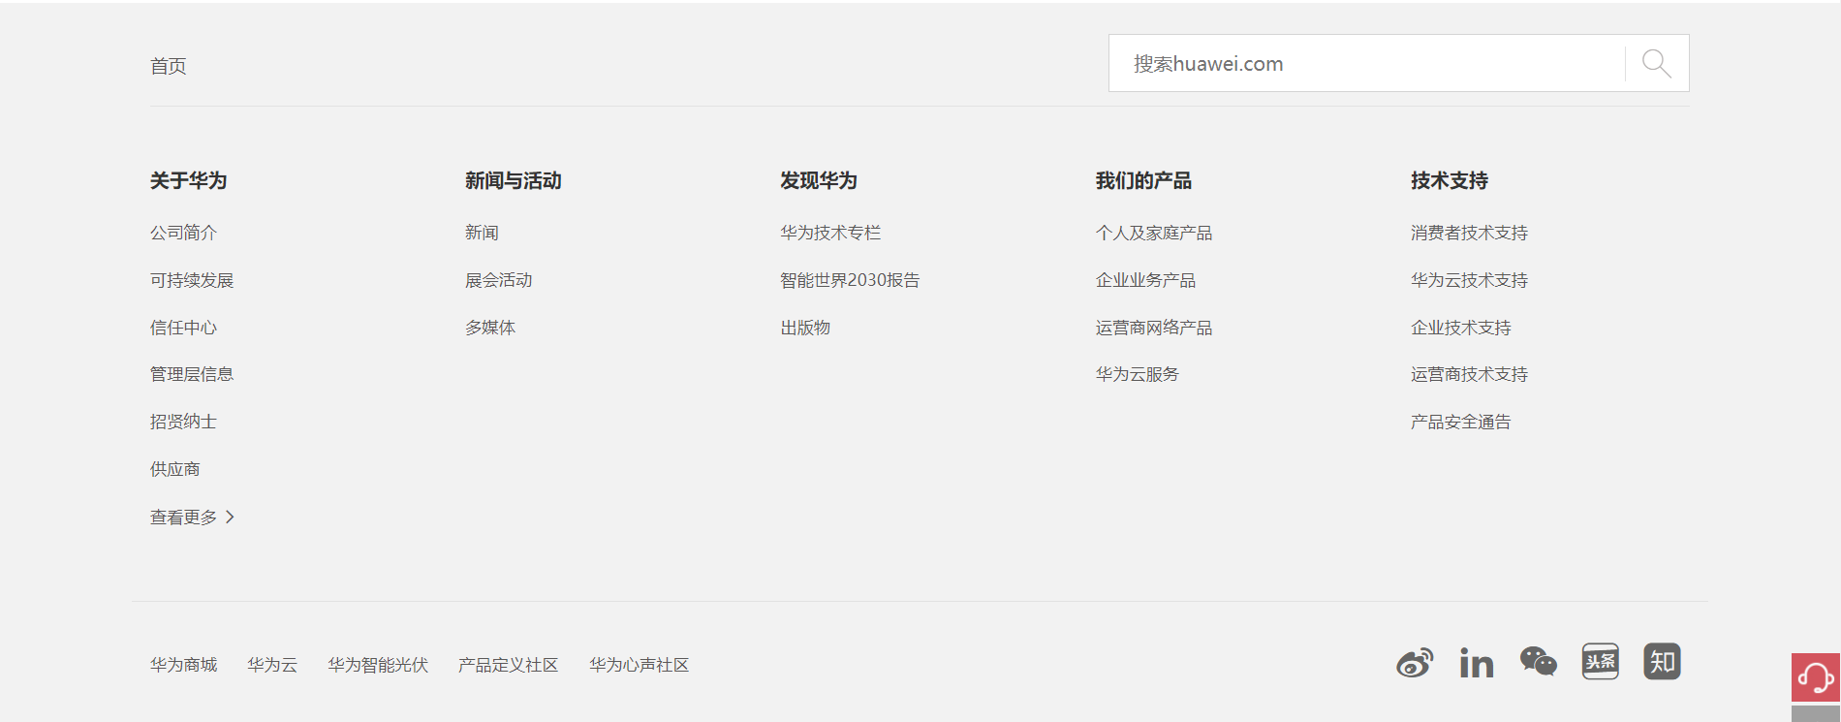Screen dimensions: 1841x722
Task: Open 华为云服务 link
Action: coord(1138,374)
